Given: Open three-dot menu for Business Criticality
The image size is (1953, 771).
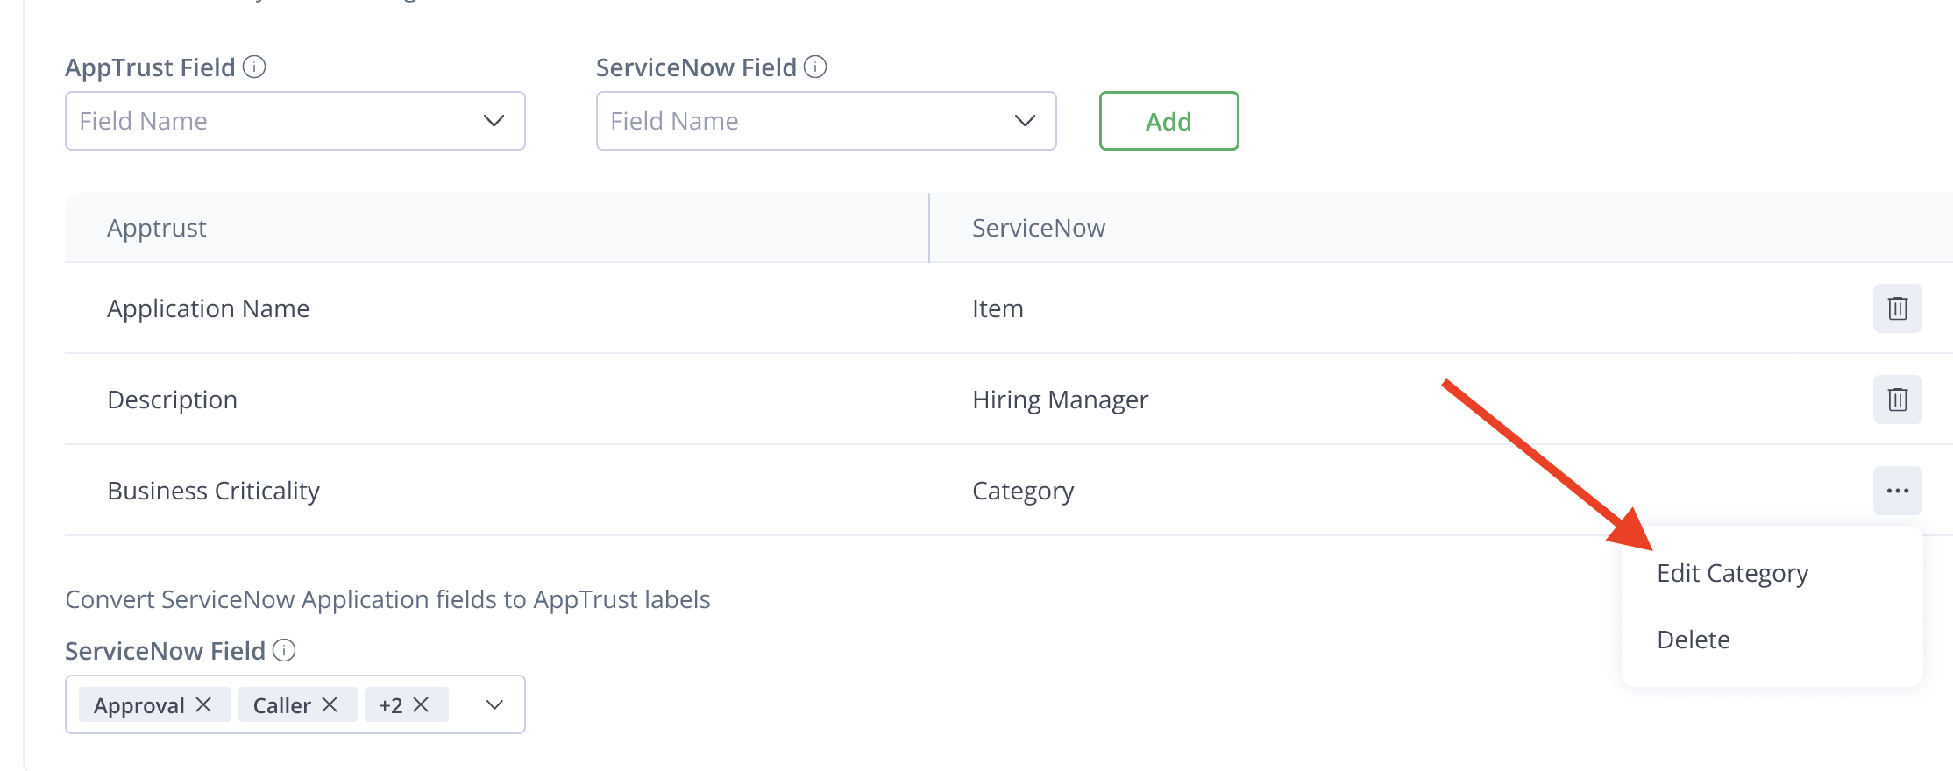Looking at the screenshot, I should [x=1897, y=491].
